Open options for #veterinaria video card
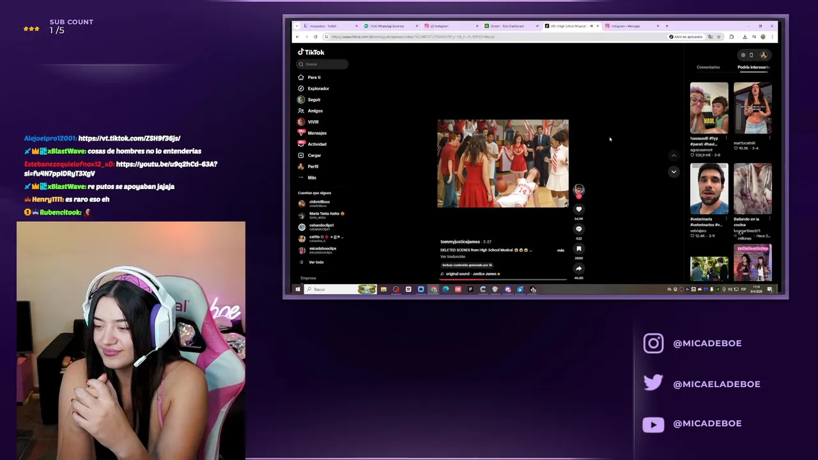818x460 pixels. [726, 219]
